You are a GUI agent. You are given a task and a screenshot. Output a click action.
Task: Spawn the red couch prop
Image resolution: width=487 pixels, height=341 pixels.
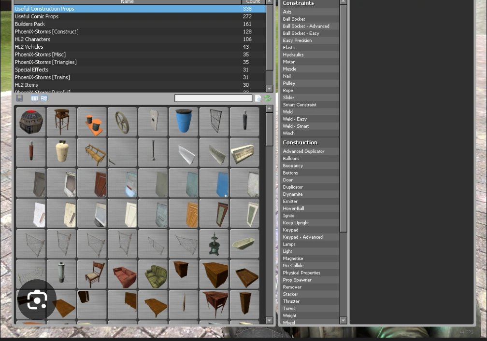click(x=122, y=274)
